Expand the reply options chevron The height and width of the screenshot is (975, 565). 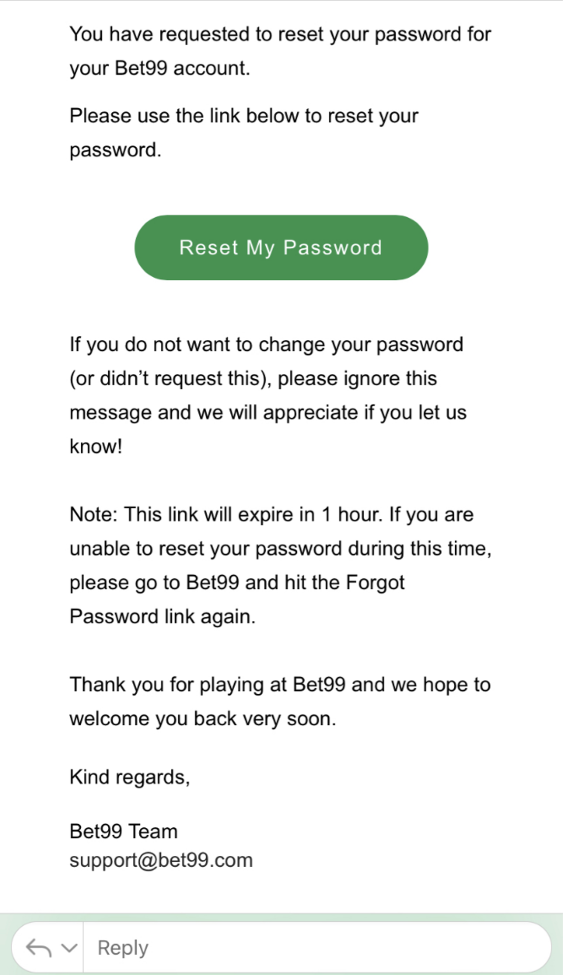click(x=69, y=948)
